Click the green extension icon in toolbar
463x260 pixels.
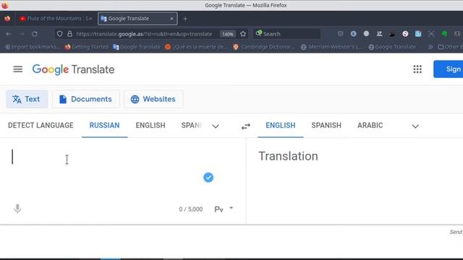[x=444, y=34]
